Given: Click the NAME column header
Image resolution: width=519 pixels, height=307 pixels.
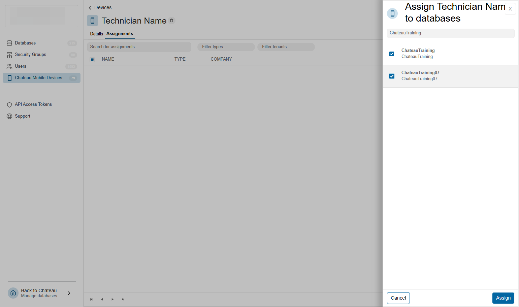Looking at the screenshot, I should pyautogui.click(x=108, y=59).
